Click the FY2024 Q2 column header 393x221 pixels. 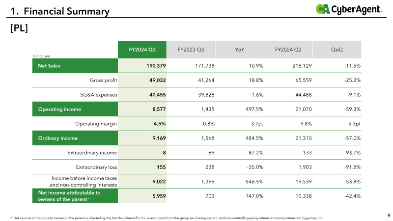click(x=288, y=50)
